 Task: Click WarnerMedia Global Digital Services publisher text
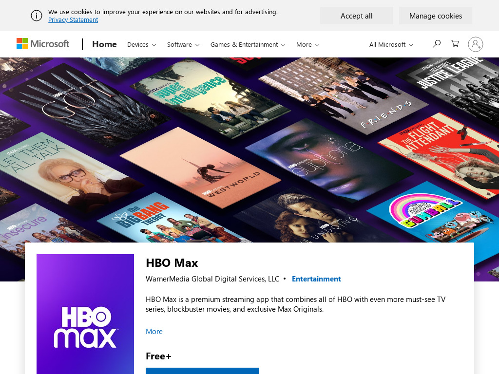212,279
